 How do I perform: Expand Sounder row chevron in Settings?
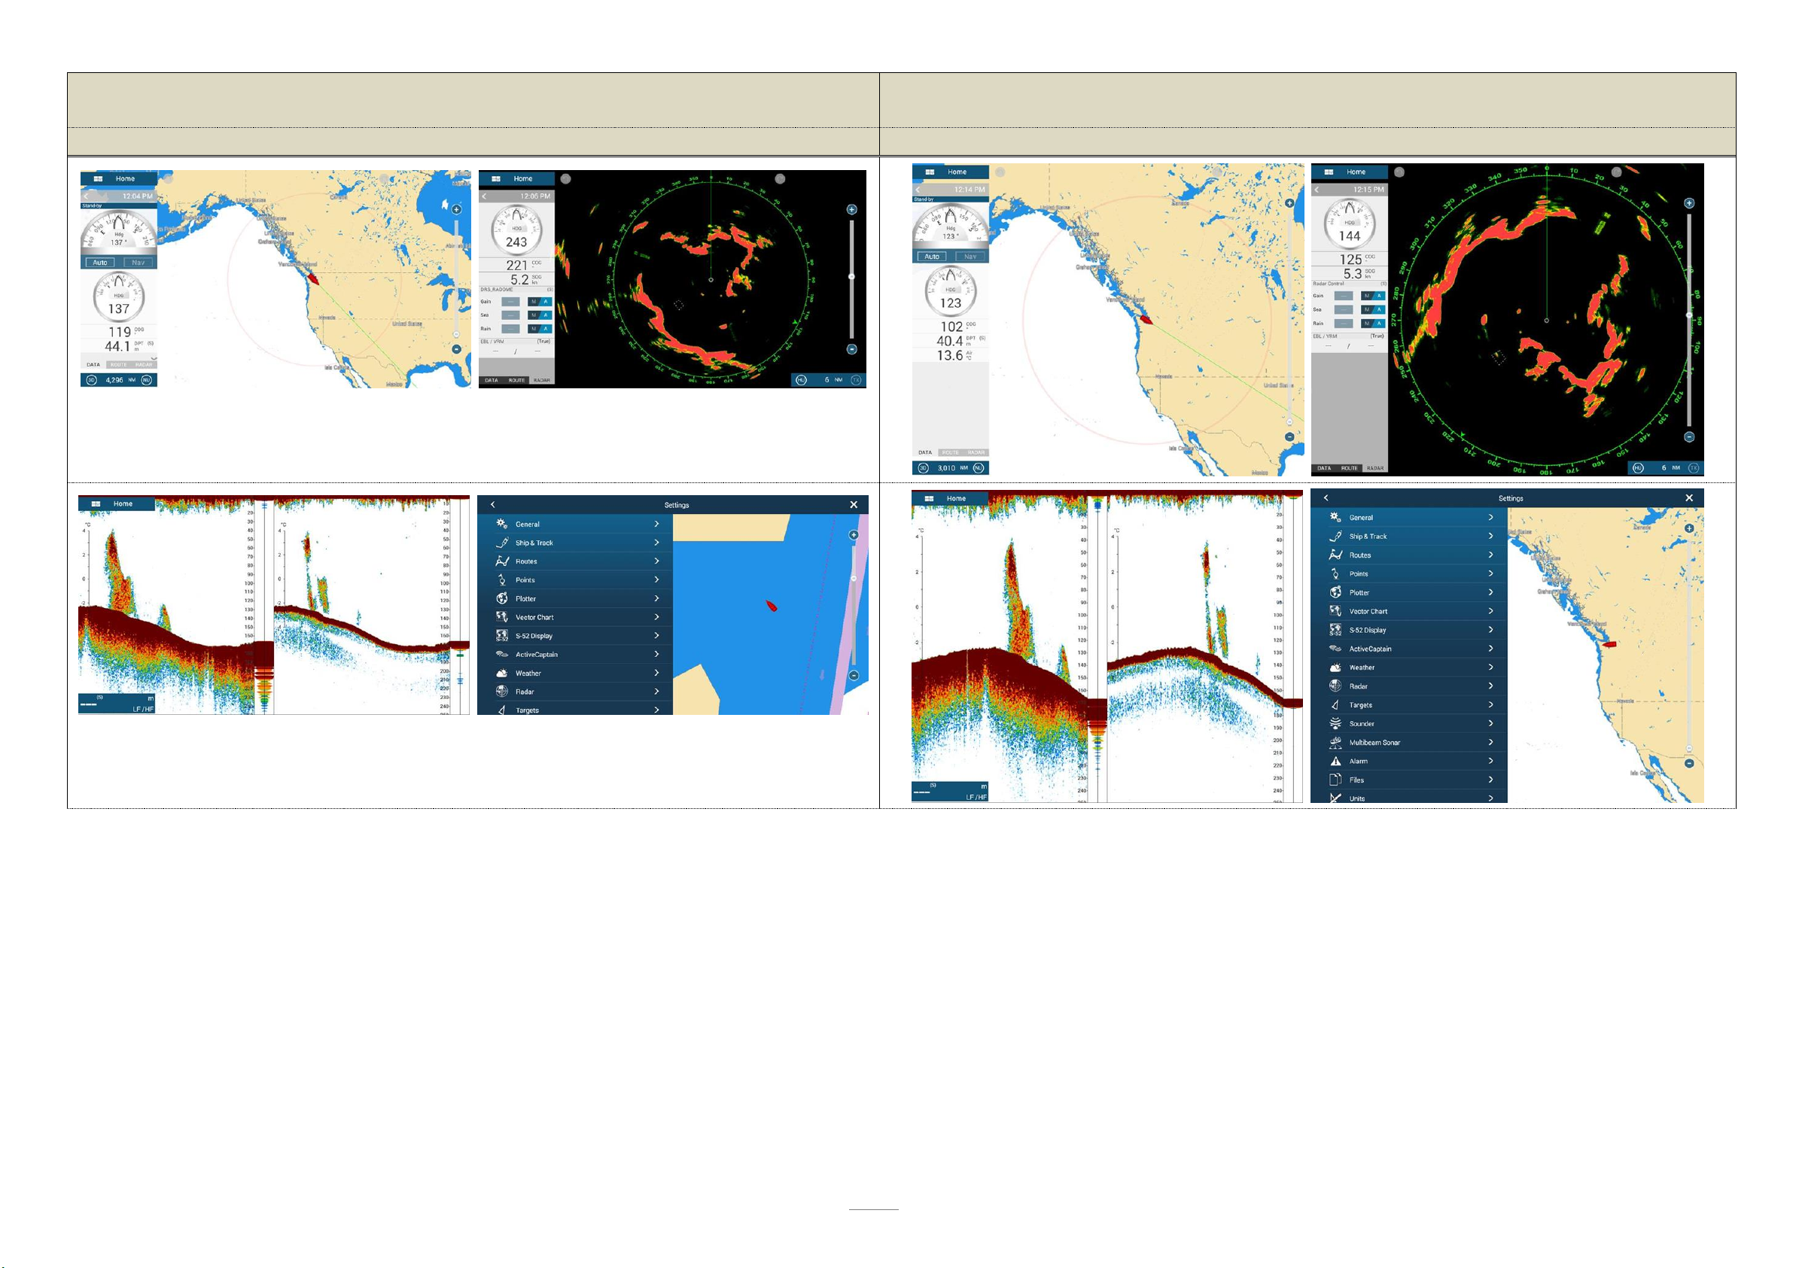pyautogui.click(x=1491, y=724)
